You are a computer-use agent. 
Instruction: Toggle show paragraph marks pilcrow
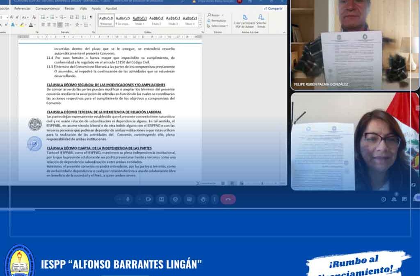[91, 17]
